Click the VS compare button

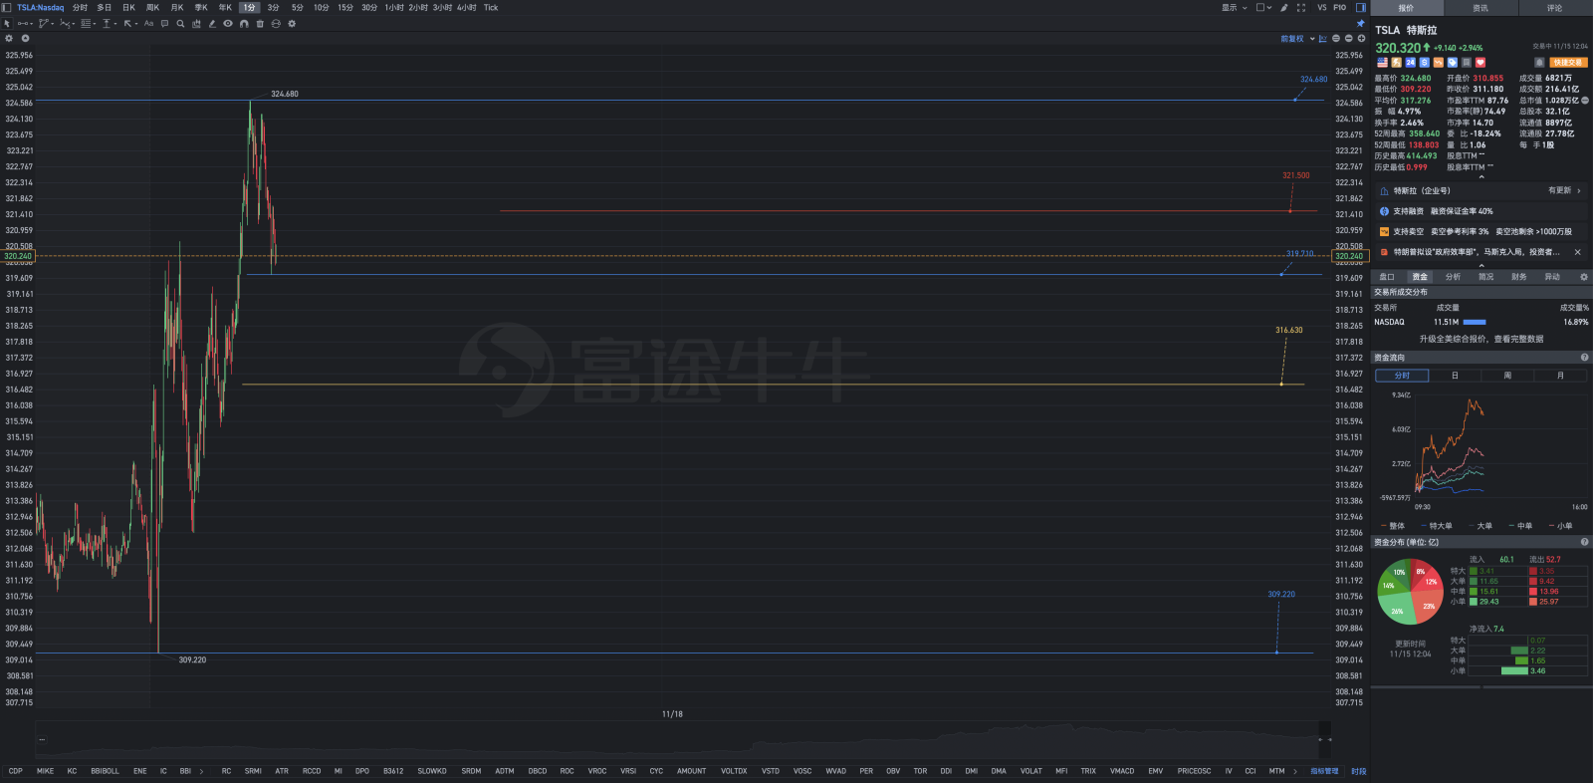[1322, 7]
